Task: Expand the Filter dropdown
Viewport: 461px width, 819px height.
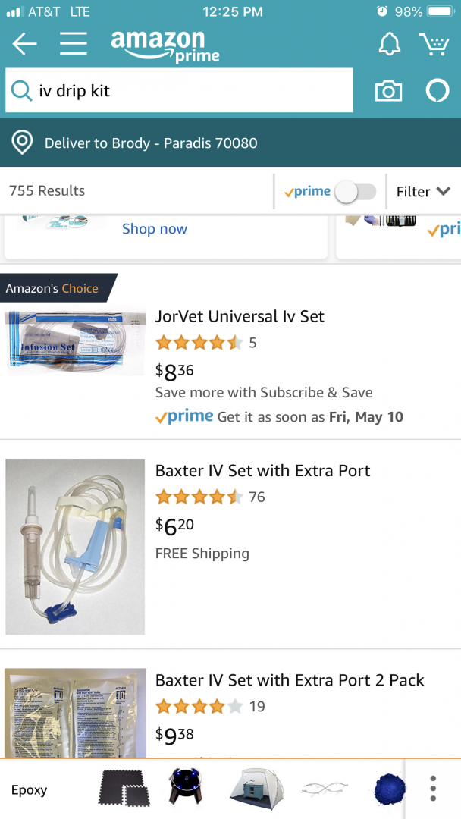Action: pos(422,192)
